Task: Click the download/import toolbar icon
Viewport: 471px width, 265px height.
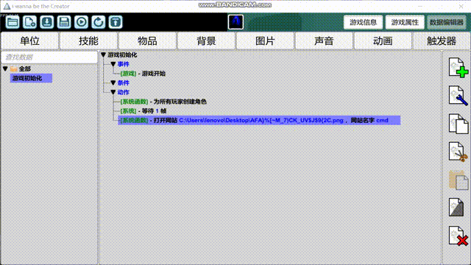Action: 47,22
